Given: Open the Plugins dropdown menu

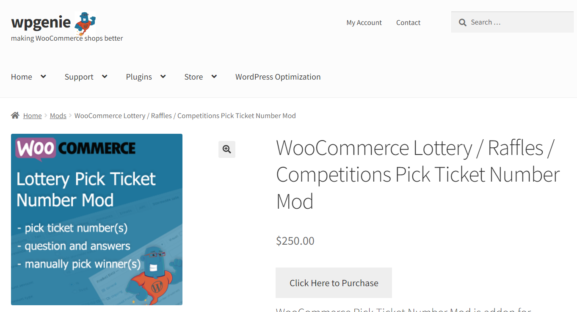Looking at the screenshot, I should pyautogui.click(x=163, y=77).
